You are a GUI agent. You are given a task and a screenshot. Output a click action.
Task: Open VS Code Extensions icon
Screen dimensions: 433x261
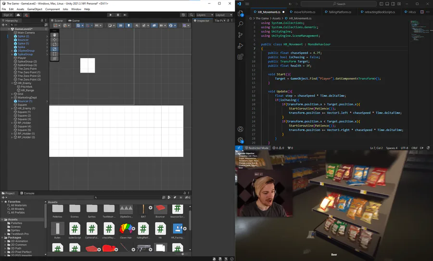click(x=241, y=57)
